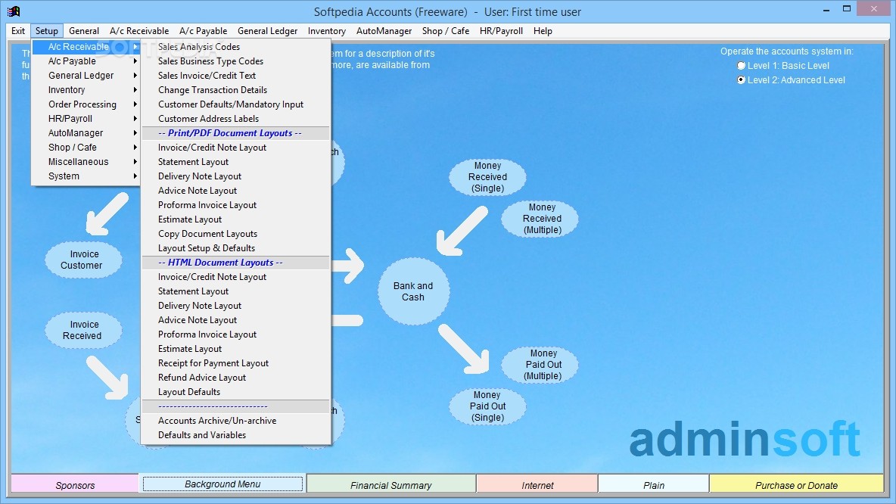Image resolution: width=896 pixels, height=504 pixels.
Task: Click Money Received (Single) bubble
Action: click(487, 177)
